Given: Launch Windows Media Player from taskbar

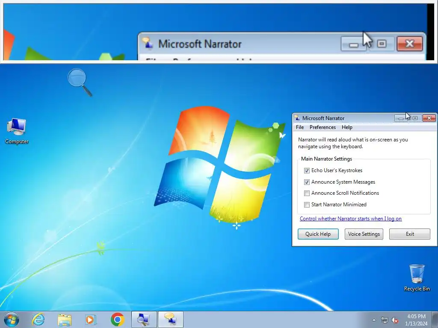Looking at the screenshot, I should 91,319.
